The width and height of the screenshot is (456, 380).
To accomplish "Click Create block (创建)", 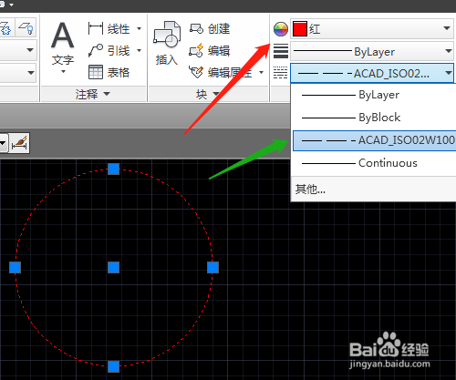I will click(210, 28).
